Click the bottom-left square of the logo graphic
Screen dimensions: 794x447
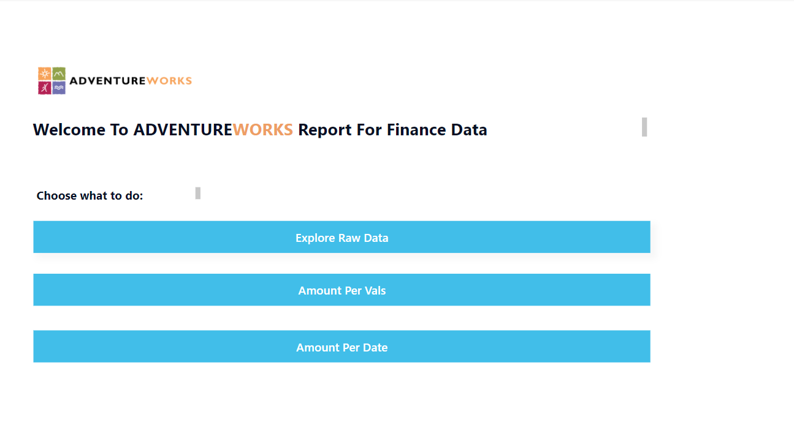pyautogui.click(x=45, y=88)
